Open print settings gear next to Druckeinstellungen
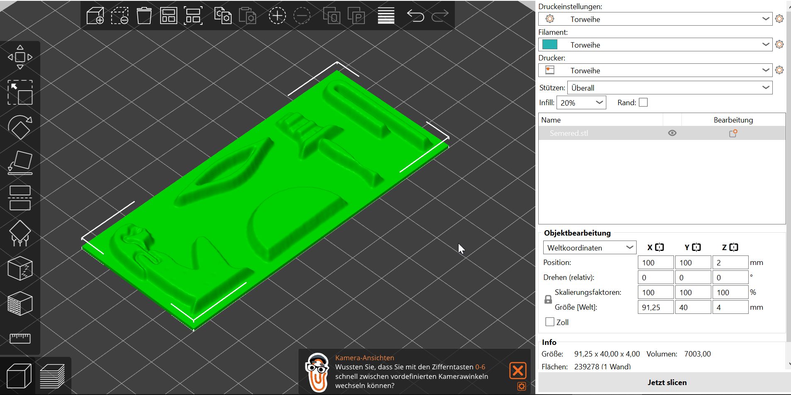Viewport: 791px width, 395px height. [x=779, y=19]
